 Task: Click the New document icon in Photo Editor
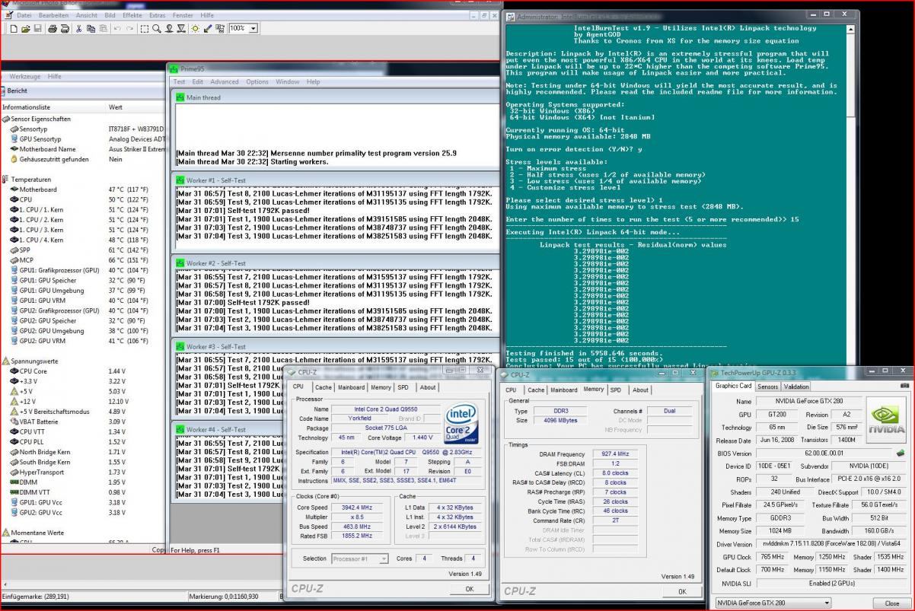[14, 29]
